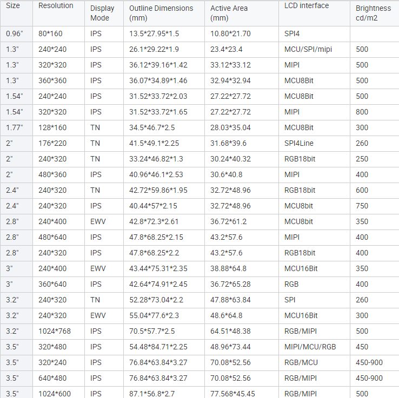399x398 pixels.
Task: Click the SPI4Line interface cell
Action: click(x=299, y=143)
